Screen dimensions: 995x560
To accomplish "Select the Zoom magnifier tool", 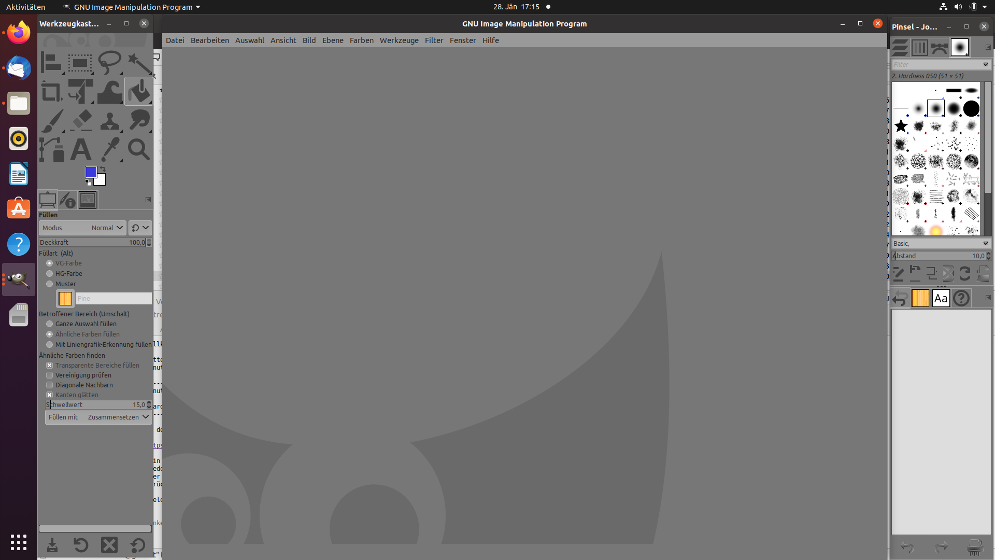I will tap(138, 150).
